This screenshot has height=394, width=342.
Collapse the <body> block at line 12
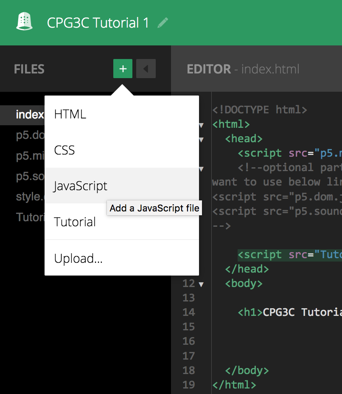(x=201, y=284)
